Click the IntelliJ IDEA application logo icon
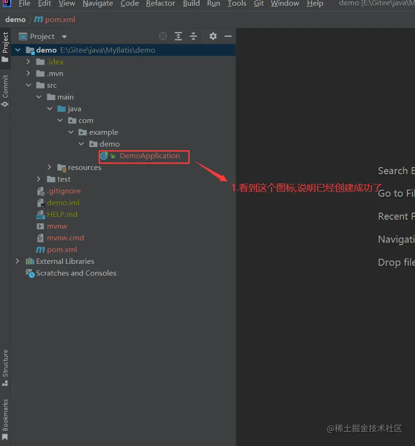 tap(7, 3)
